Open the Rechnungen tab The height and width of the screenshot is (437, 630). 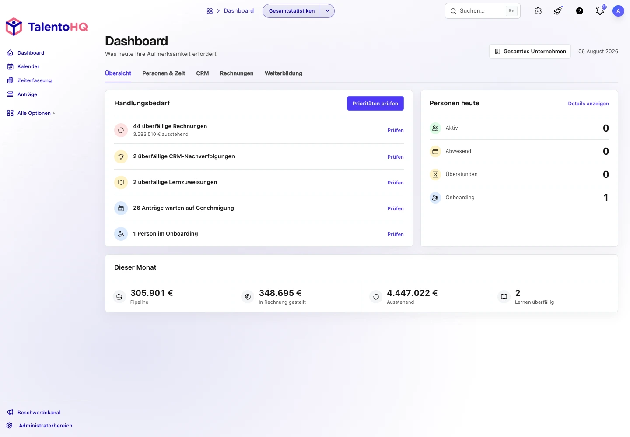click(x=237, y=73)
